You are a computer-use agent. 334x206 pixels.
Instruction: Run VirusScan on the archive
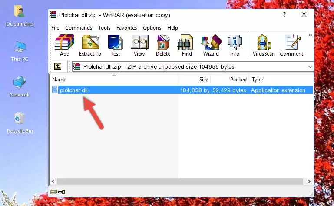[x=264, y=45]
